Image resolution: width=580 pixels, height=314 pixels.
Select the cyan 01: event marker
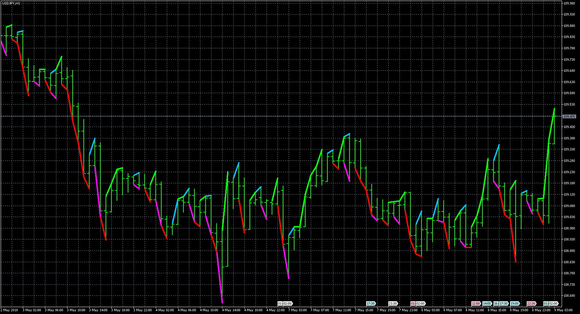click(x=546, y=304)
